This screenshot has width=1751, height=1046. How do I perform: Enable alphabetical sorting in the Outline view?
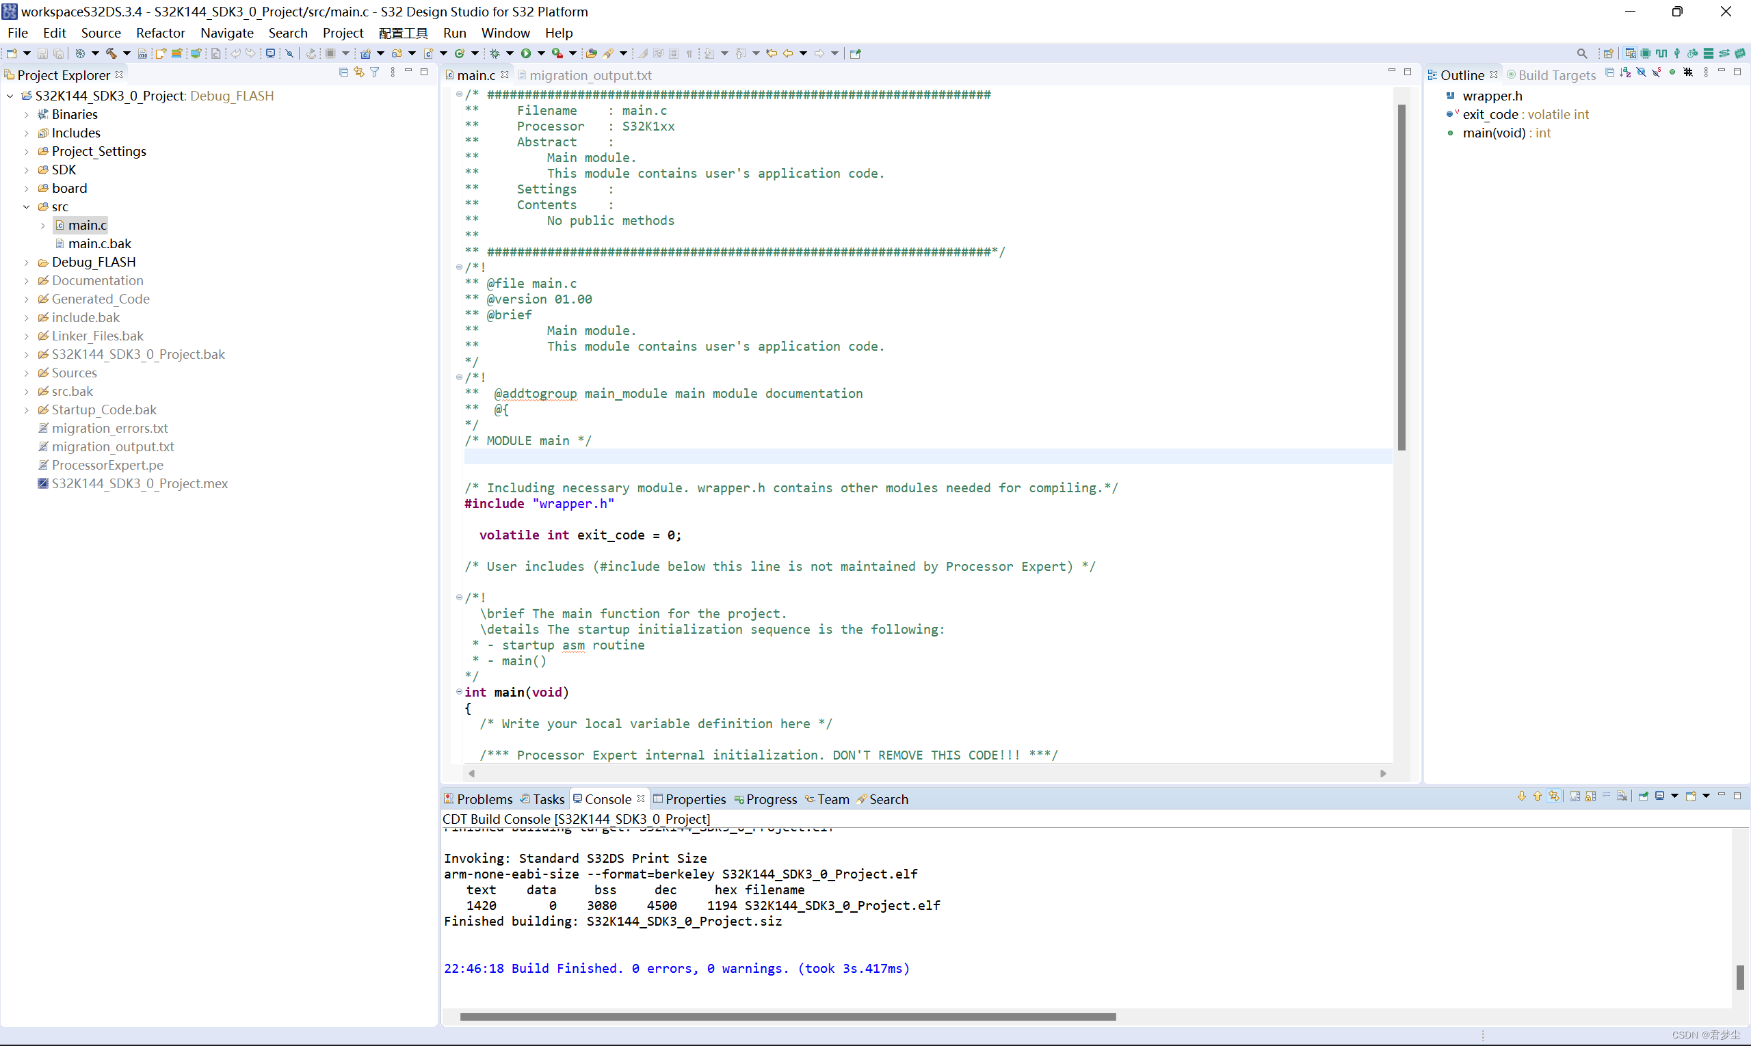[1625, 72]
